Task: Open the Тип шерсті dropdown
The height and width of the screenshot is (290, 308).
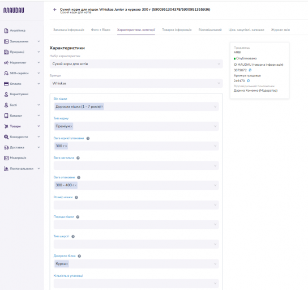Action: [x=136, y=244]
